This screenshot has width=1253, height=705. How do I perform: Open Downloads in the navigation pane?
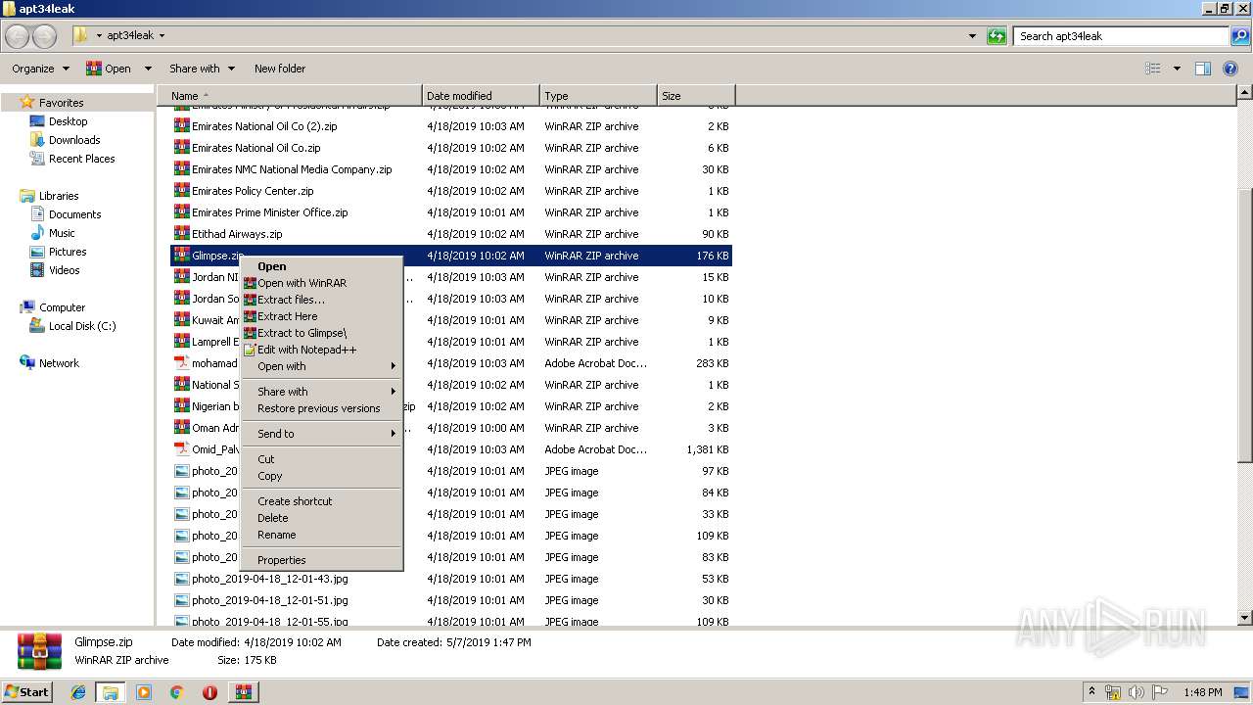[74, 140]
